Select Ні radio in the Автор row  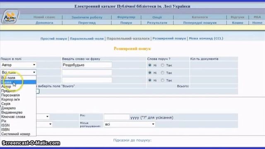(150, 65)
